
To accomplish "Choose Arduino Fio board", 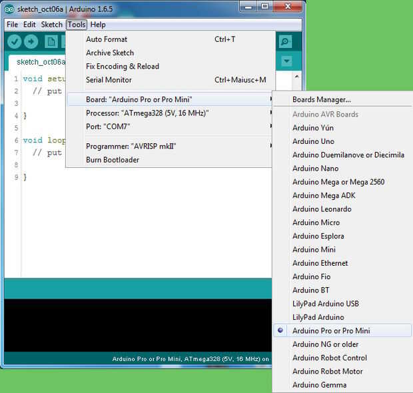I will 342,276.
